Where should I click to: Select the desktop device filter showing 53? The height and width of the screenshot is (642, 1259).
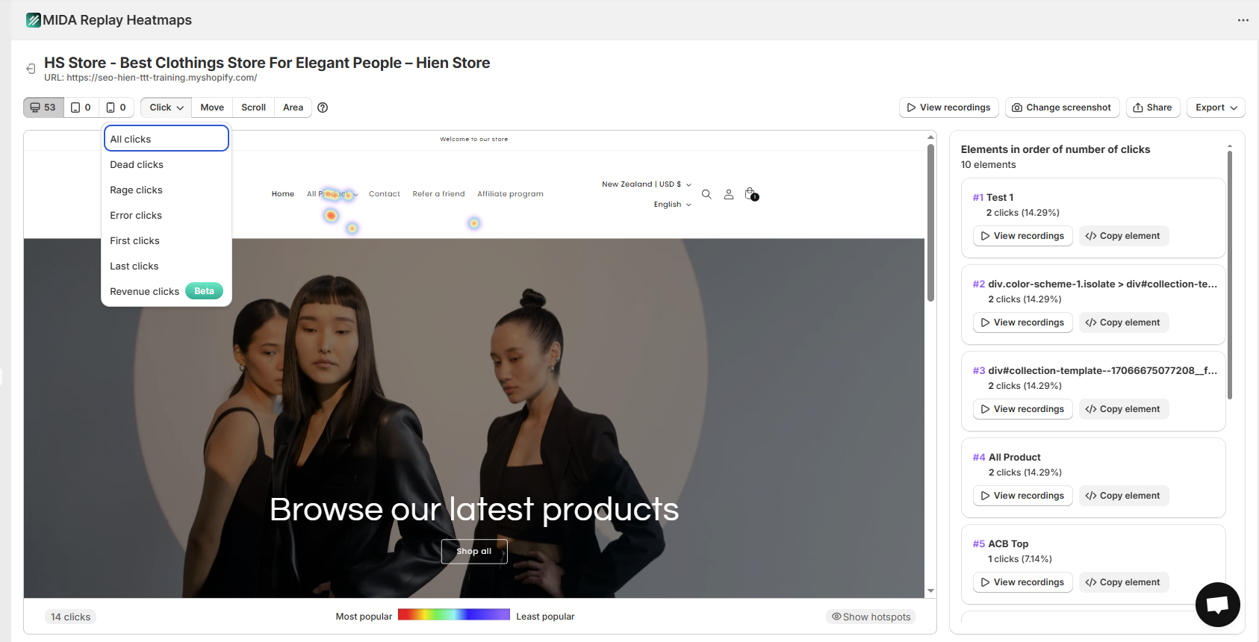pyautogui.click(x=43, y=107)
